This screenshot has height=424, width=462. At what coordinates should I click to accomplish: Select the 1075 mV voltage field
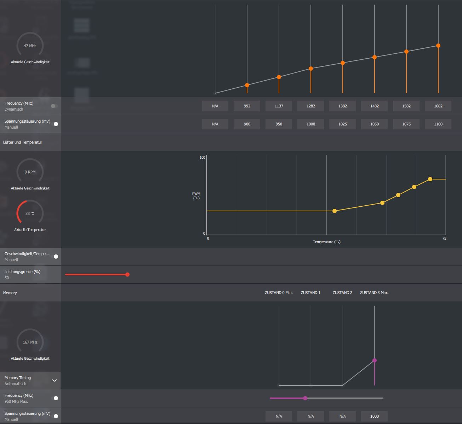(x=406, y=124)
